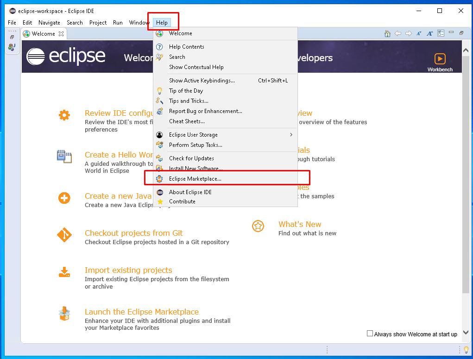Click the navigate forward arrow icon
This screenshot has height=359, width=473.
[x=409, y=33]
